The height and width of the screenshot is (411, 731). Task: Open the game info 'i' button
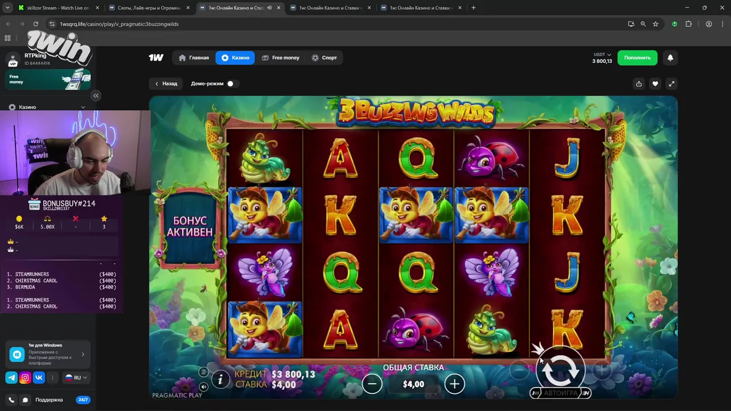pyautogui.click(x=220, y=379)
